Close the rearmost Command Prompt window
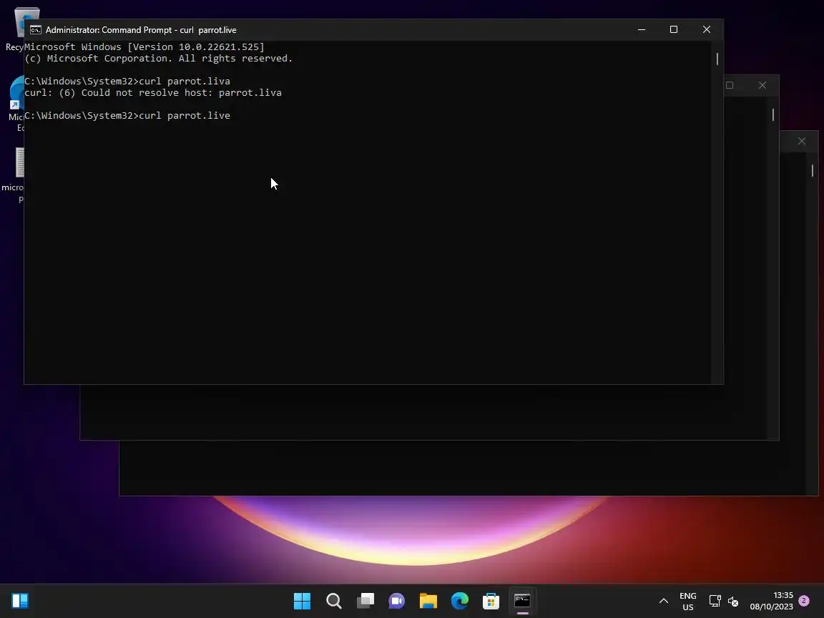 coord(801,141)
